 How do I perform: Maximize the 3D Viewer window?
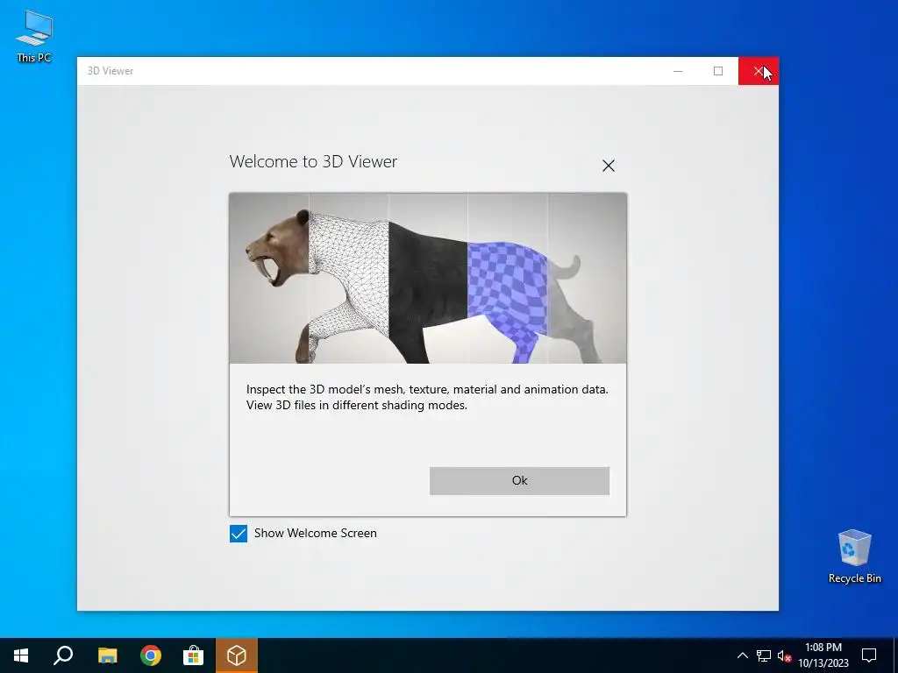pos(718,71)
